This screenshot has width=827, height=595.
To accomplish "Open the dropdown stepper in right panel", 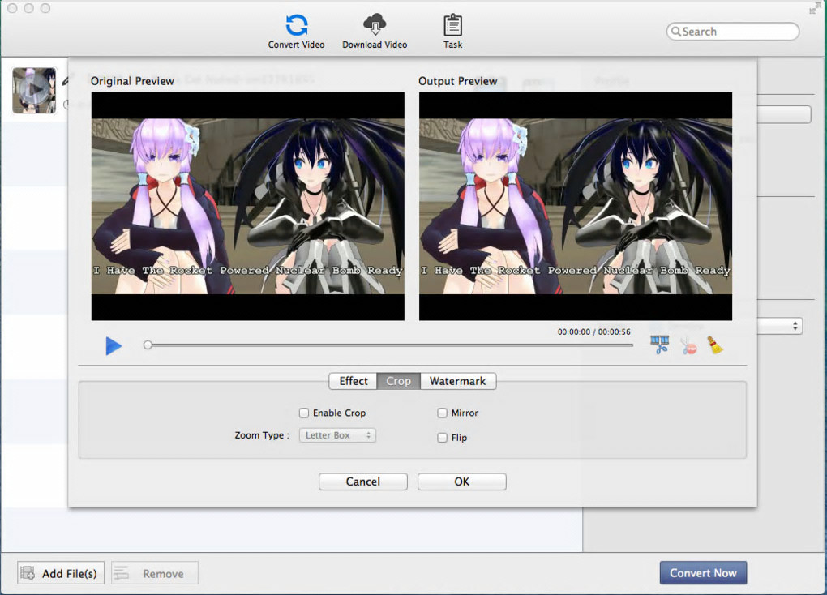I will (795, 326).
